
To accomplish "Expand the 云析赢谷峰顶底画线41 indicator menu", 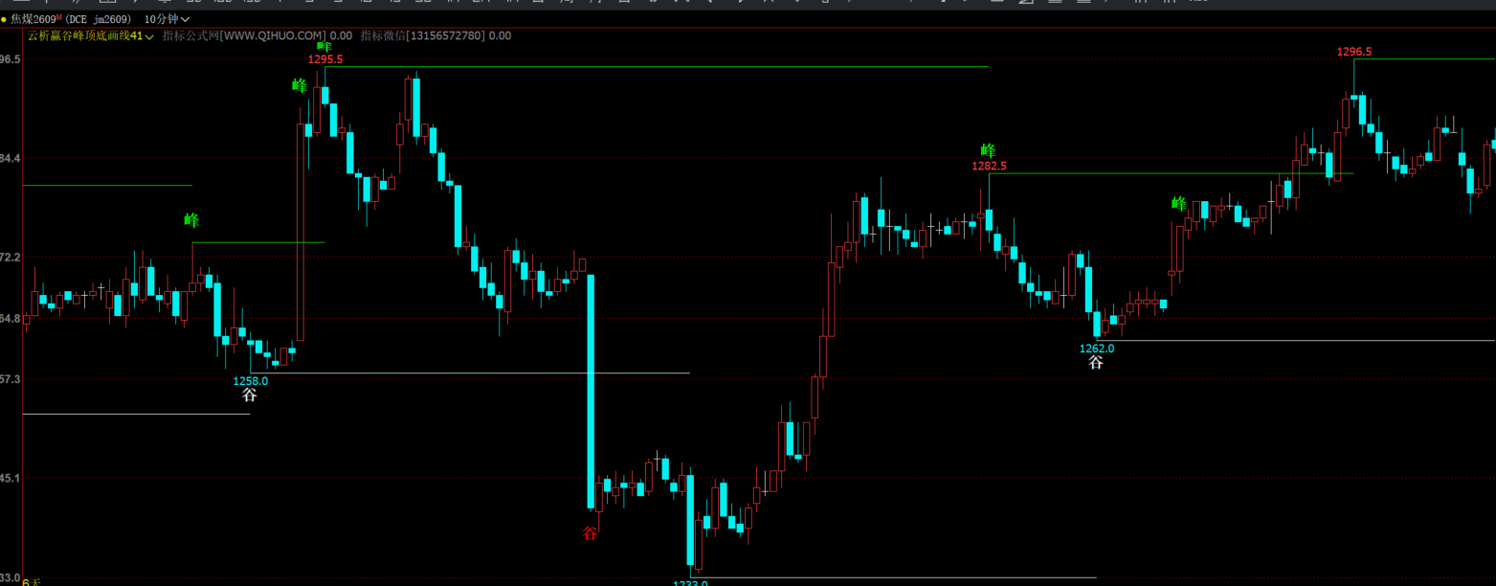I will 91,36.
